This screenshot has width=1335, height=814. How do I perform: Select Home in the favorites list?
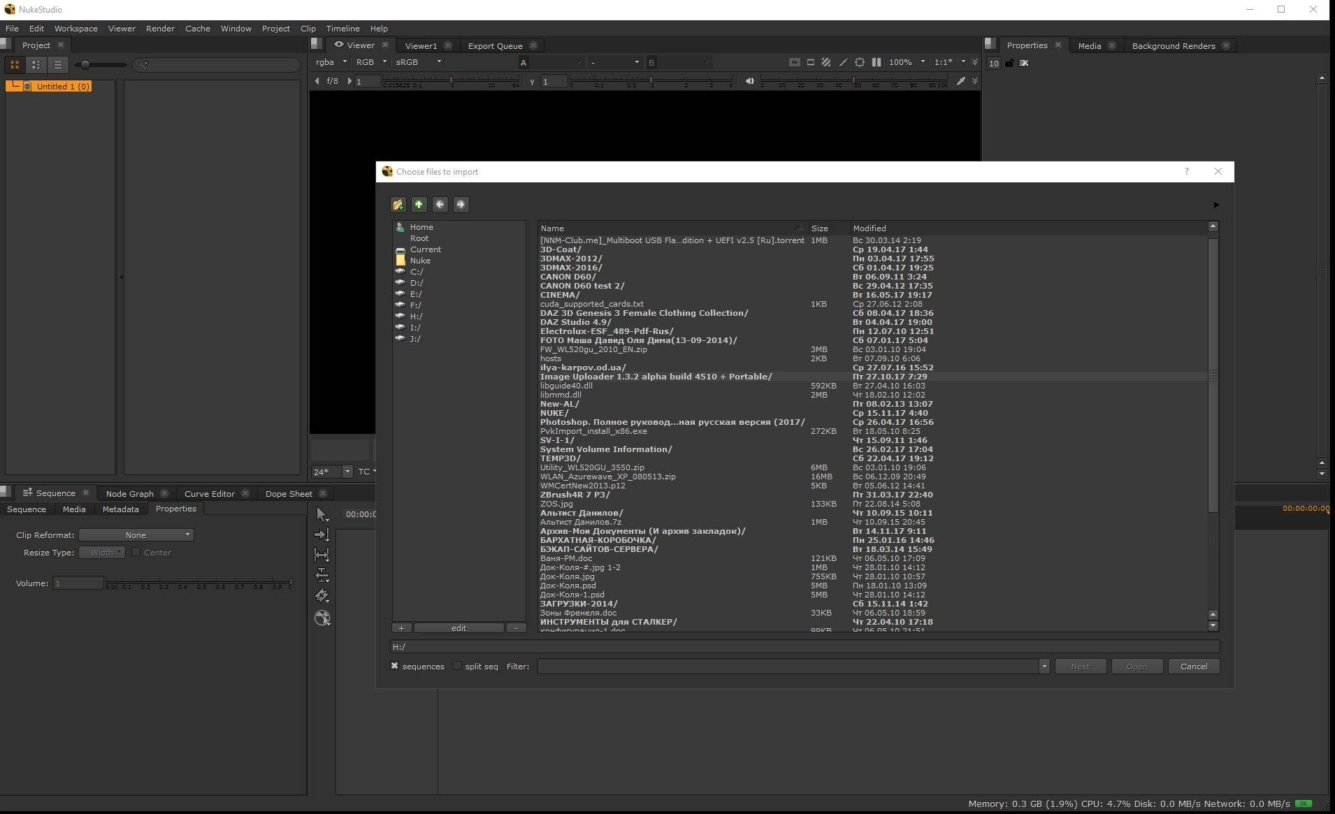pos(421,227)
